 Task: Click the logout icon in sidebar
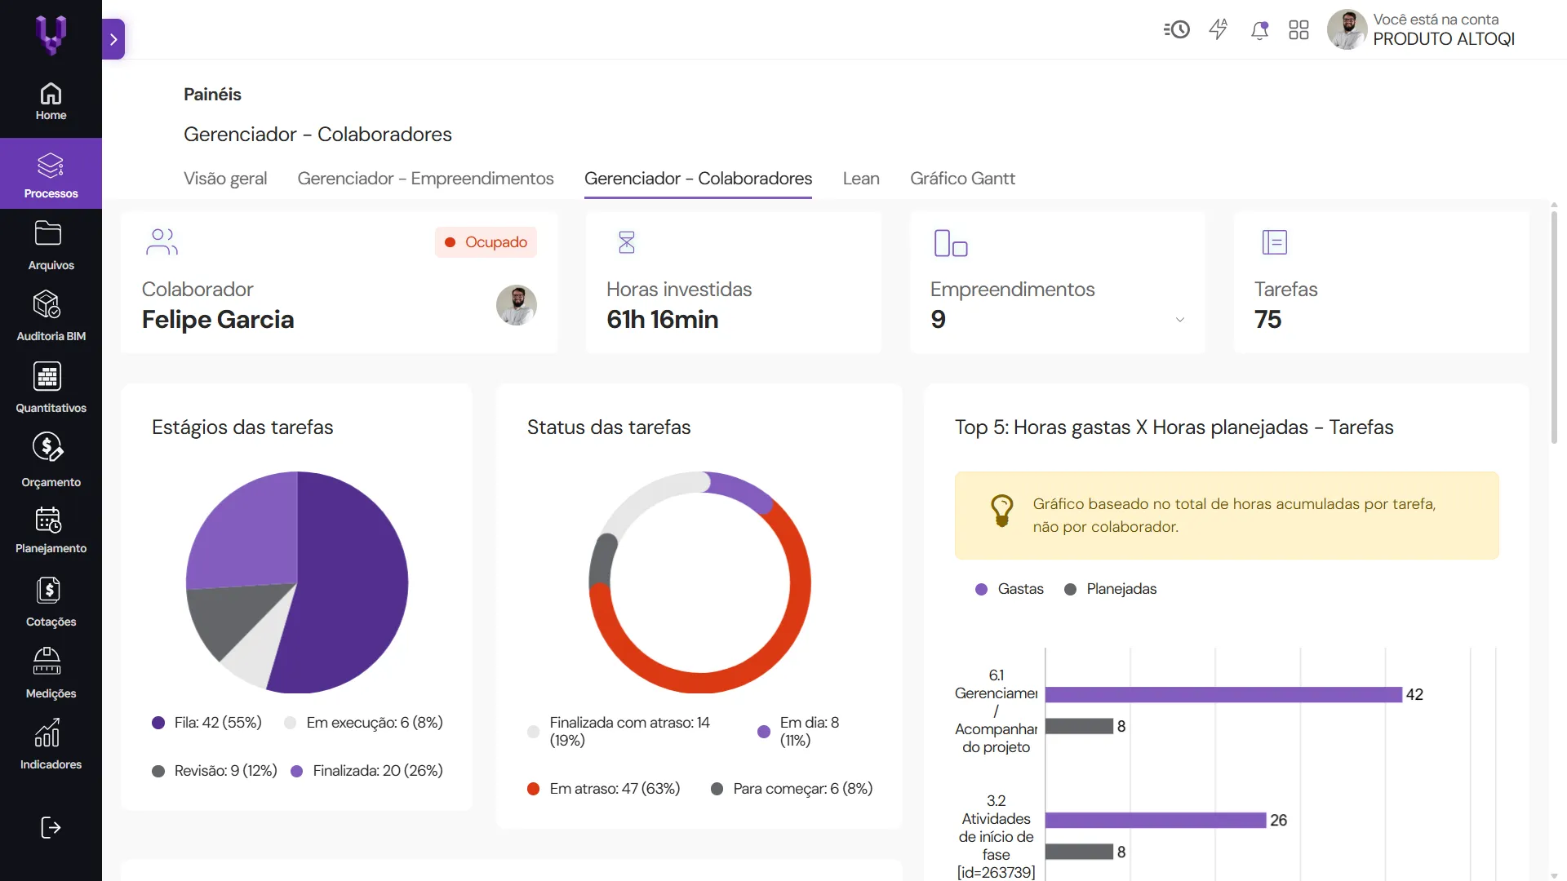coord(51,828)
